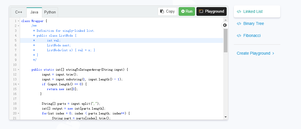The width and height of the screenshot is (301, 129).
Task: Click 'return new int[0];' line
Action: 62,89
